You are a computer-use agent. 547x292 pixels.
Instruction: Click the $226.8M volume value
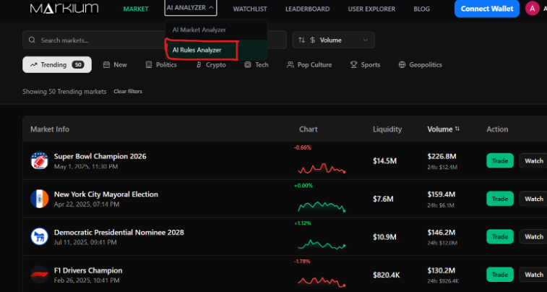(442, 156)
